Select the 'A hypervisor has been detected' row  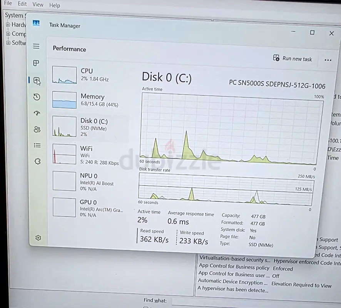pos(233,289)
